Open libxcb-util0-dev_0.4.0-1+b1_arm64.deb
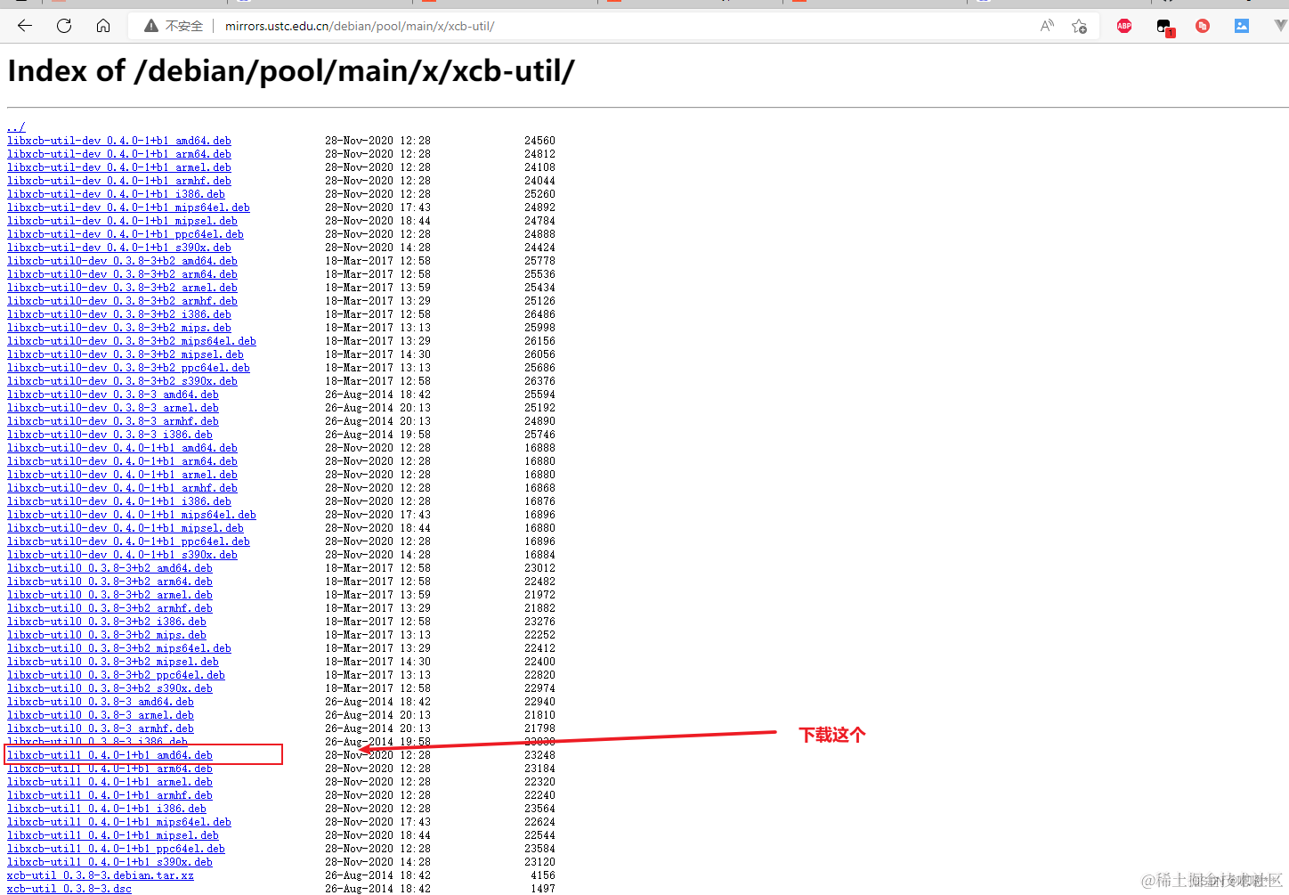 (122, 461)
